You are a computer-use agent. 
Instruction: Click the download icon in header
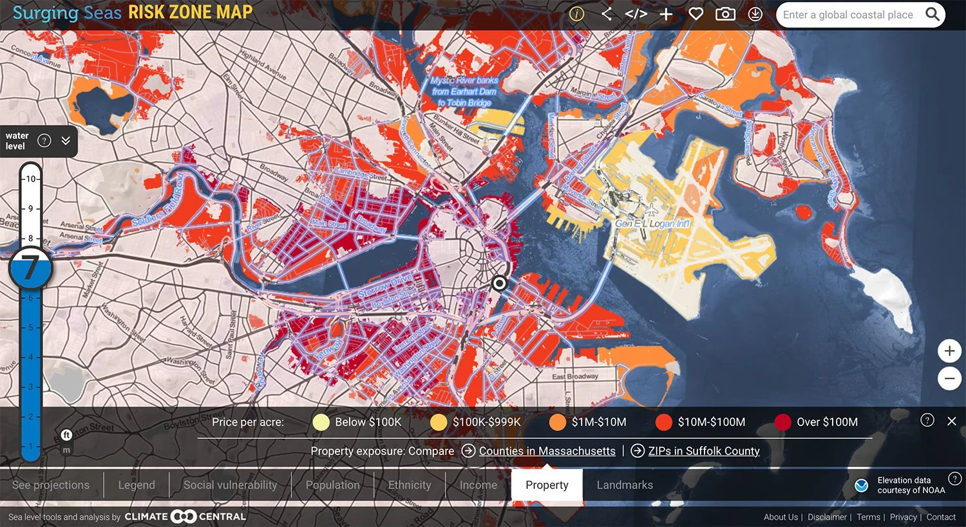click(x=755, y=14)
